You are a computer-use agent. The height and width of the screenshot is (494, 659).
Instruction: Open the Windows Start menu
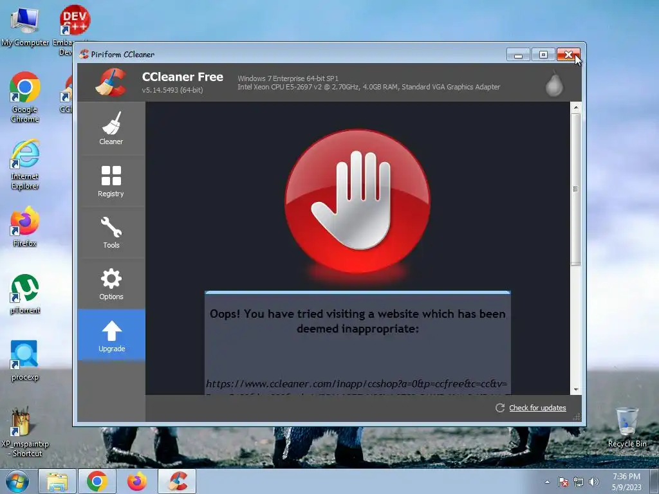tap(17, 481)
